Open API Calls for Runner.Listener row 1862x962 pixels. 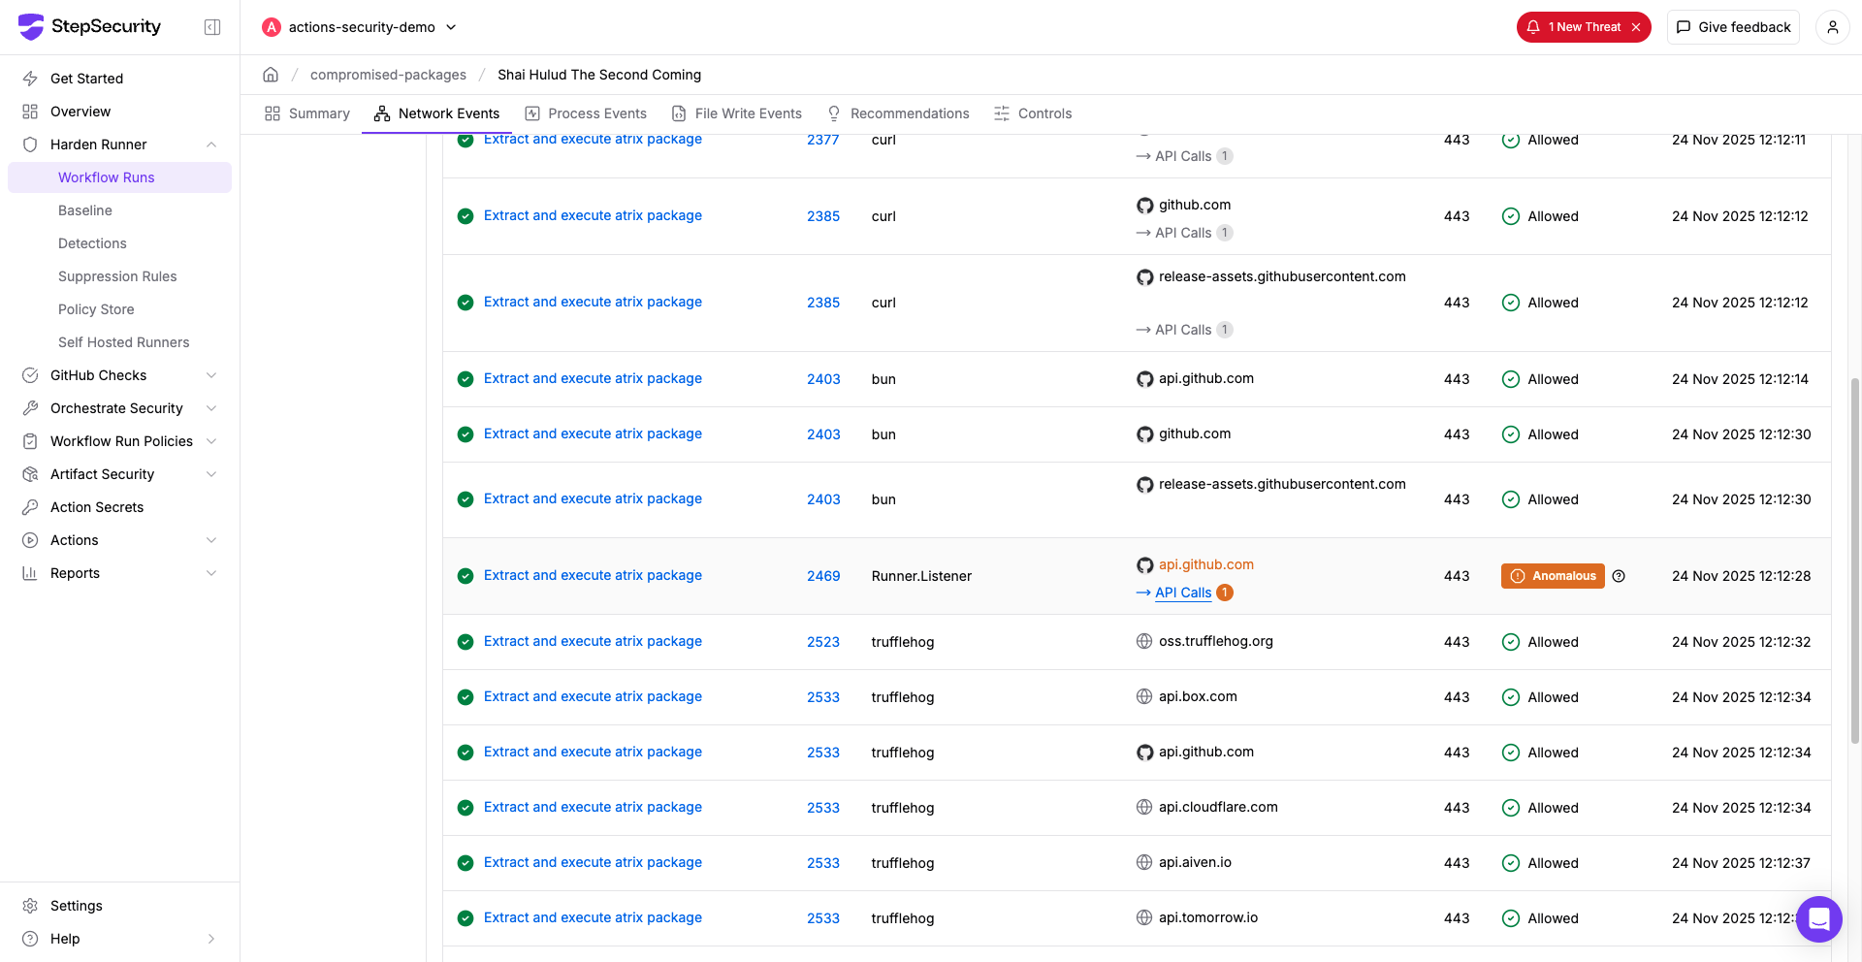[1183, 593]
